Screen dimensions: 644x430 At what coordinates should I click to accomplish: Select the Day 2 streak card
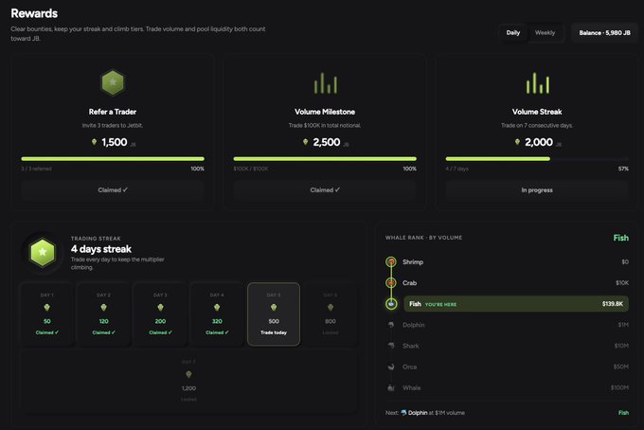click(x=103, y=314)
